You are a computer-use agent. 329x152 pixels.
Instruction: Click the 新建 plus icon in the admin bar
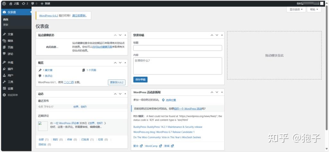(x=42, y=4)
